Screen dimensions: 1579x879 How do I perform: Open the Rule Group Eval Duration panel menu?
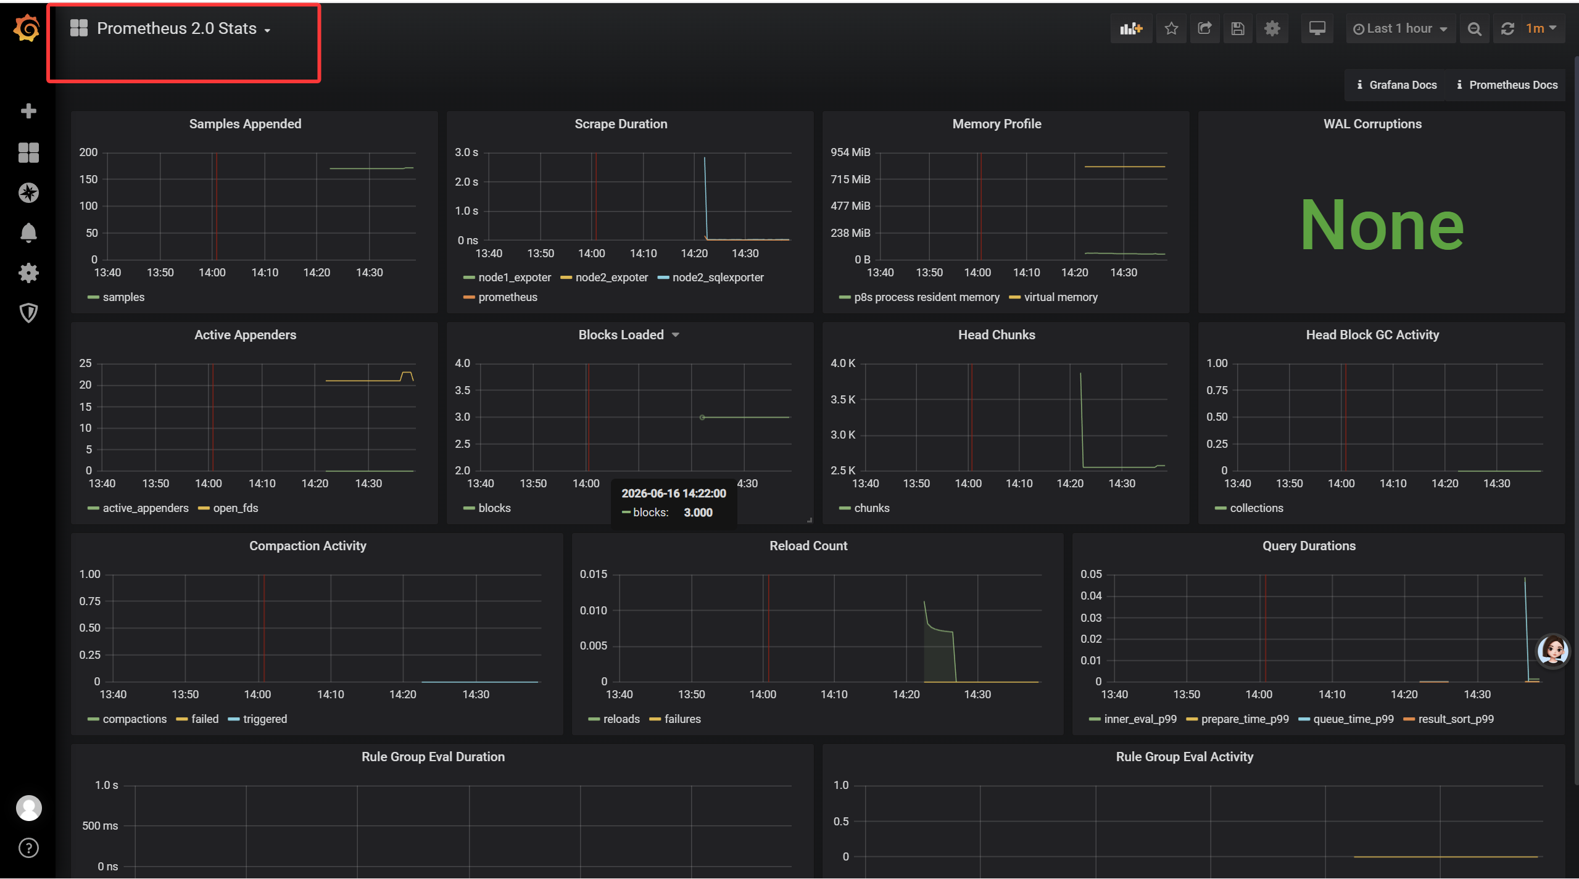(433, 756)
